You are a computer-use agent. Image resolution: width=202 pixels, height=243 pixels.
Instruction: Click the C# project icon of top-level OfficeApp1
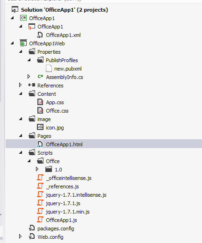pos(23,18)
